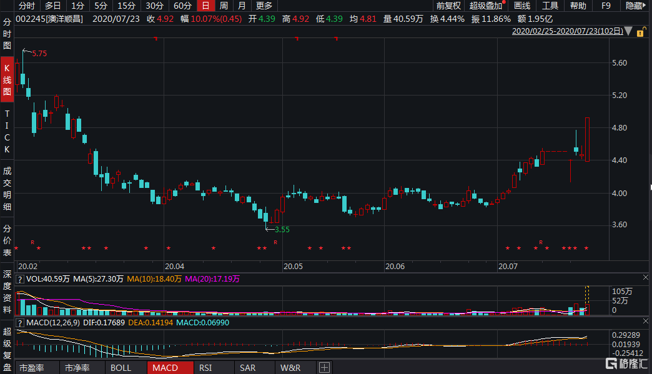The height and width of the screenshot is (374, 652).
Task: Open the 帮助 help menu
Action: coord(579,6)
